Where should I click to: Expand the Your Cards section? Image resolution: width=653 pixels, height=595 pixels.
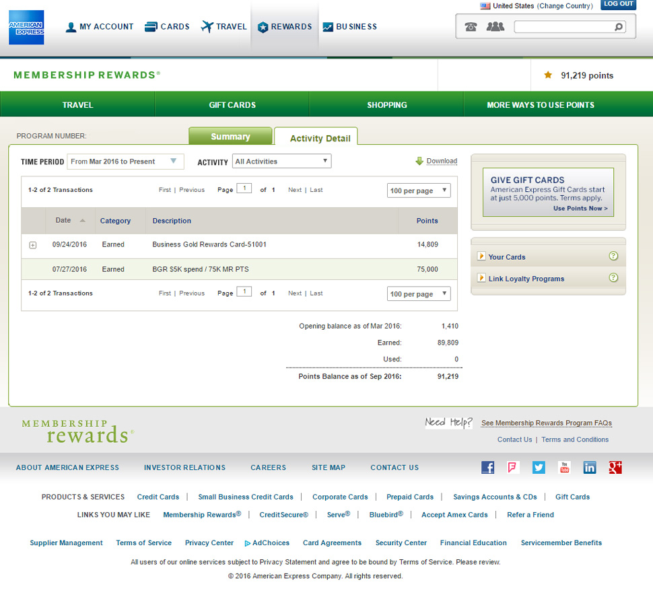coord(481,256)
